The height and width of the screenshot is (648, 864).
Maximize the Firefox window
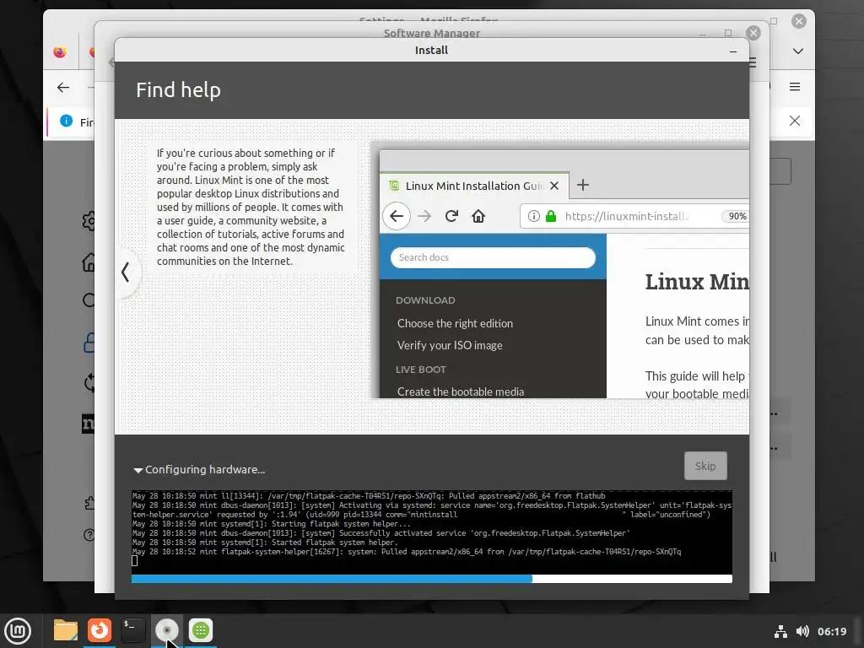774,21
